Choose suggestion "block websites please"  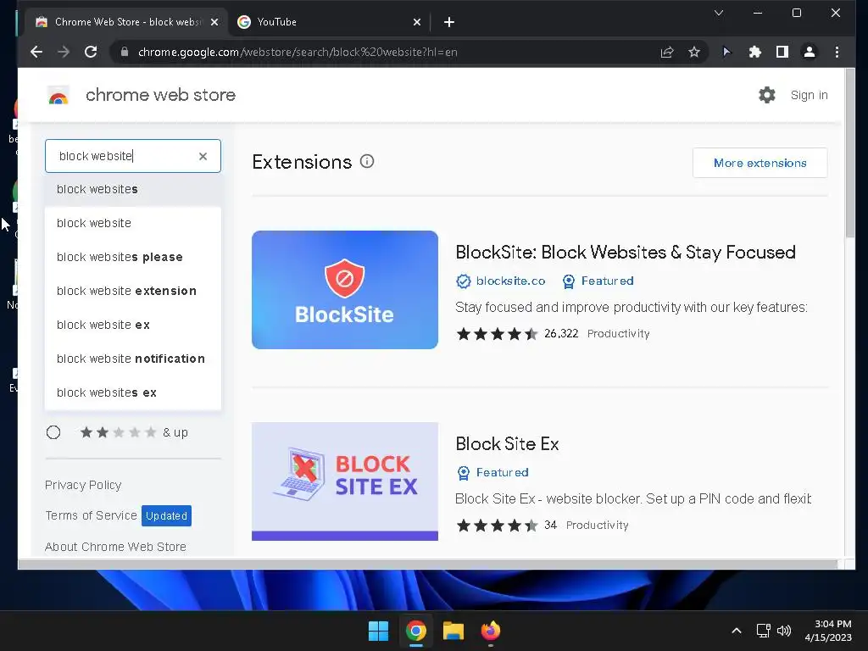click(x=133, y=257)
